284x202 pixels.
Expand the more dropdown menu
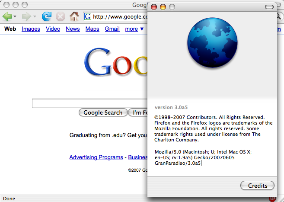tap(134, 29)
